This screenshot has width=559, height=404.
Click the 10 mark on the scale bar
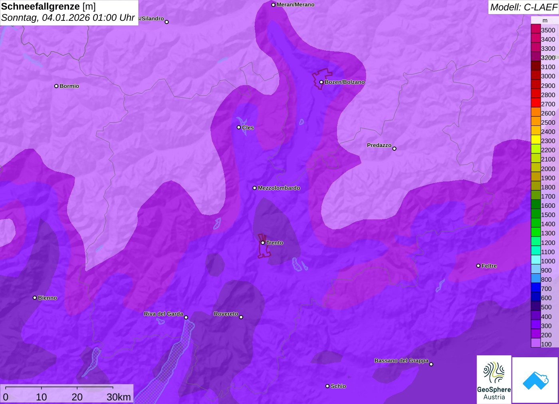pyautogui.click(x=42, y=397)
